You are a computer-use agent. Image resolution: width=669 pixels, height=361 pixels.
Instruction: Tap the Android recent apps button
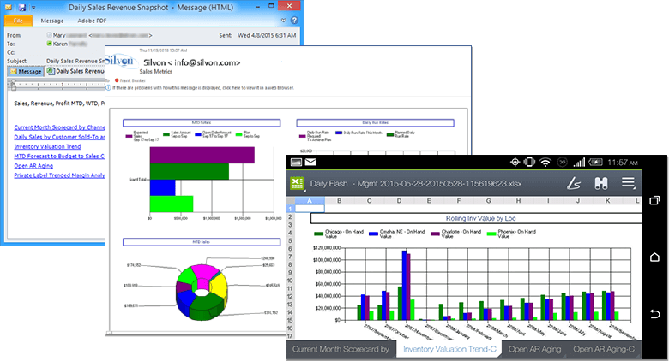click(654, 200)
